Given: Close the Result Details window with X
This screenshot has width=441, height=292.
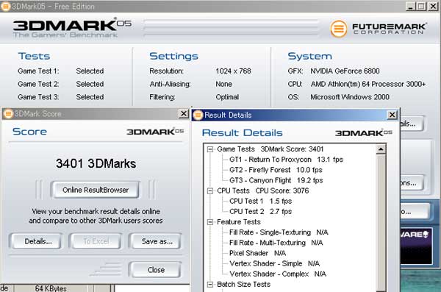Looking at the screenshot, I should 392,115.
